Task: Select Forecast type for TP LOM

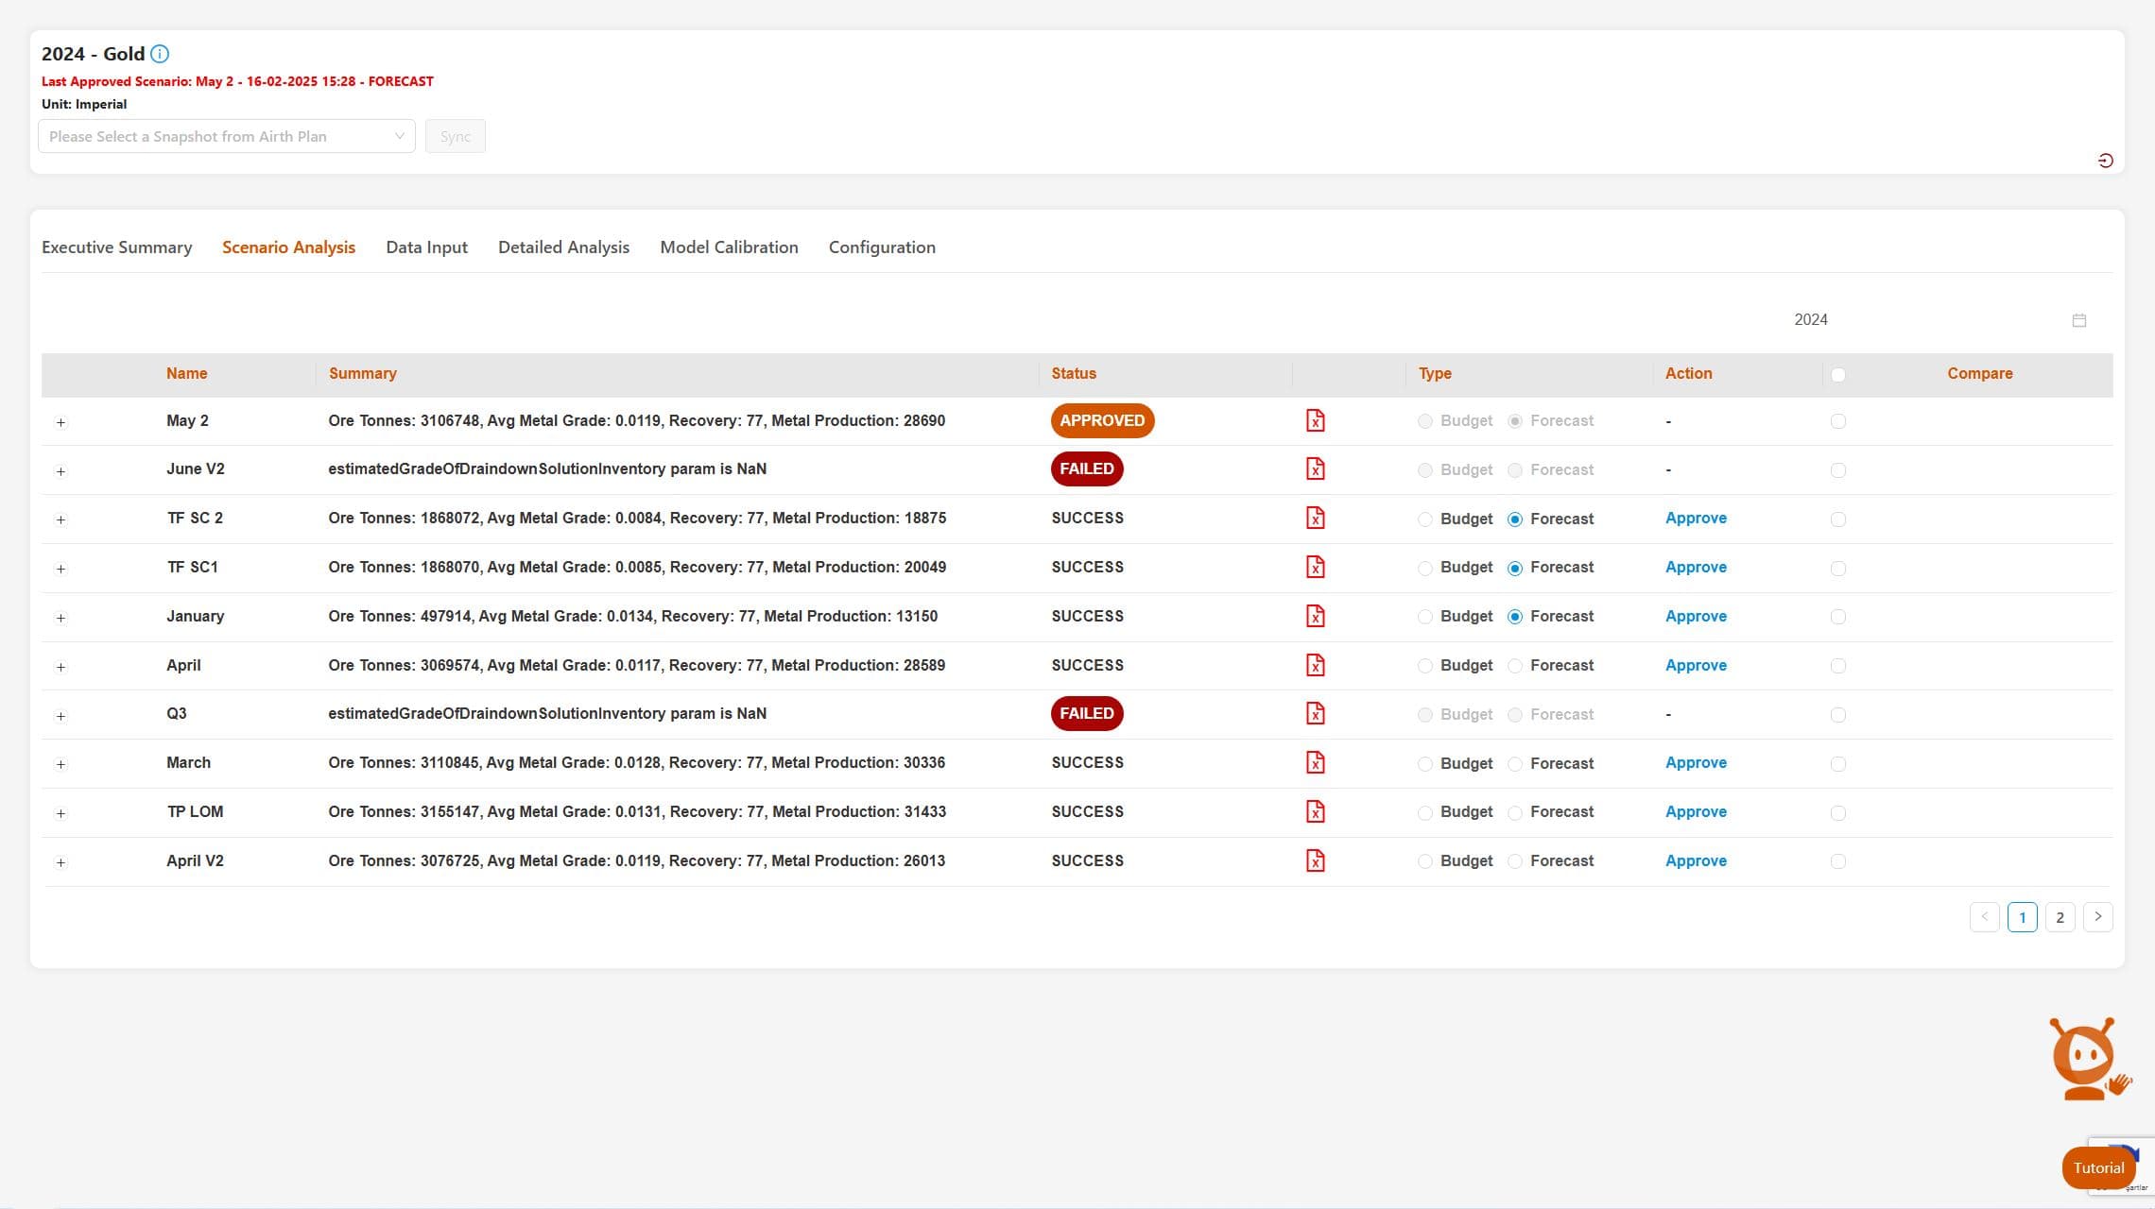Action: click(x=1514, y=813)
